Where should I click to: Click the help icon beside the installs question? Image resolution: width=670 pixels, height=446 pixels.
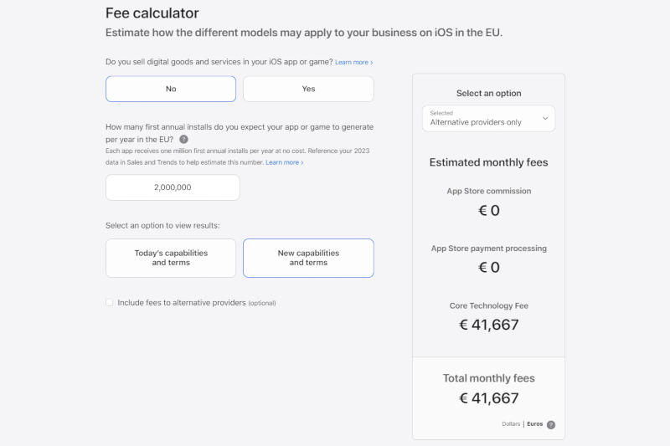[x=183, y=139]
